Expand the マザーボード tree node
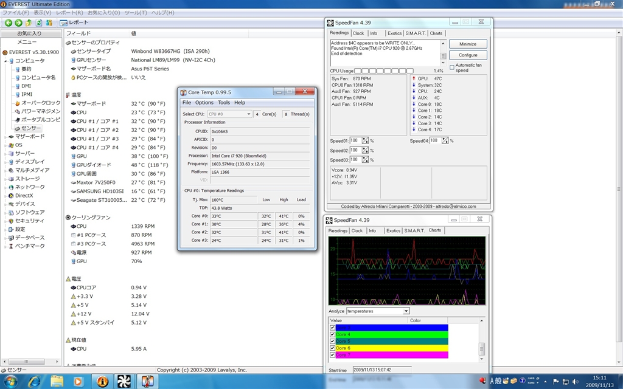623x389 pixels. [x=5, y=137]
